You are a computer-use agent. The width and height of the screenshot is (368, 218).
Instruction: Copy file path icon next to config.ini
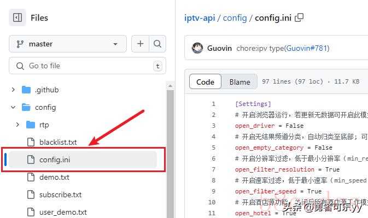(x=299, y=17)
